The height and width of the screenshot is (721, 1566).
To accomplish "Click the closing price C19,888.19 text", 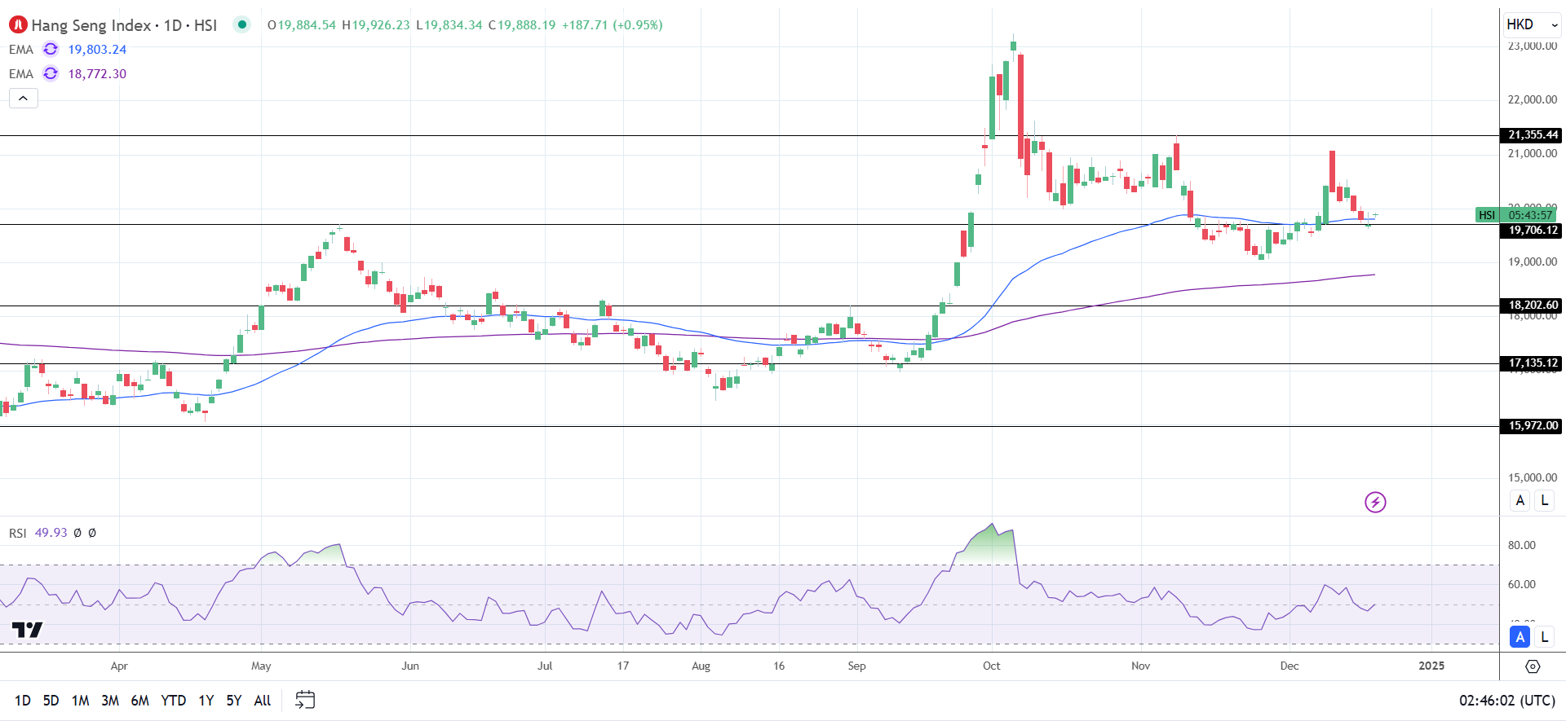I will (x=522, y=25).
